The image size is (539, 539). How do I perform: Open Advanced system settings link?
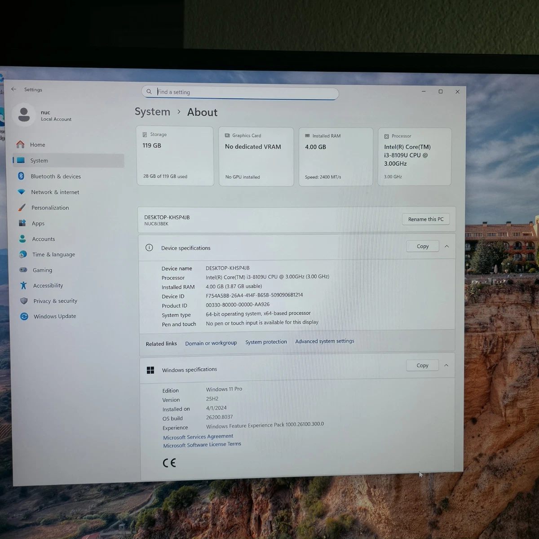pyautogui.click(x=325, y=341)
